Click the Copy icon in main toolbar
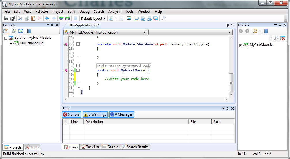 click(x=27, y=18)
